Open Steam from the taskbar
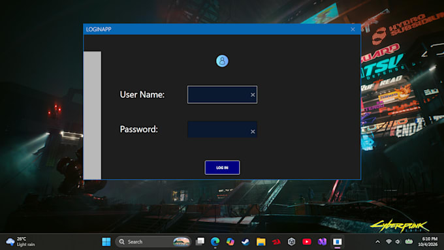This screenshot has height=250, width=444. point(246,242)
